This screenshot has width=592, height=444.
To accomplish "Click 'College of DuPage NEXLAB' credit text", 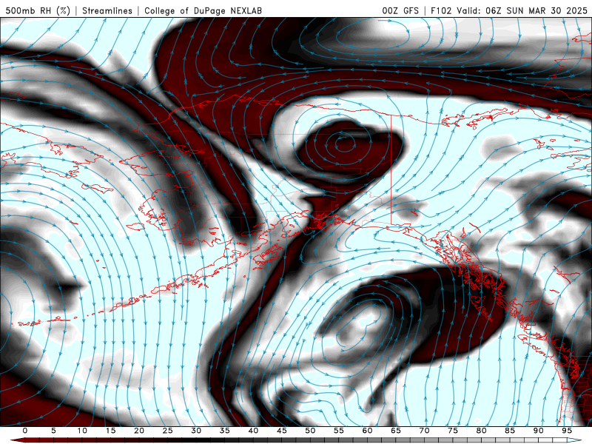I will point(203,10).
